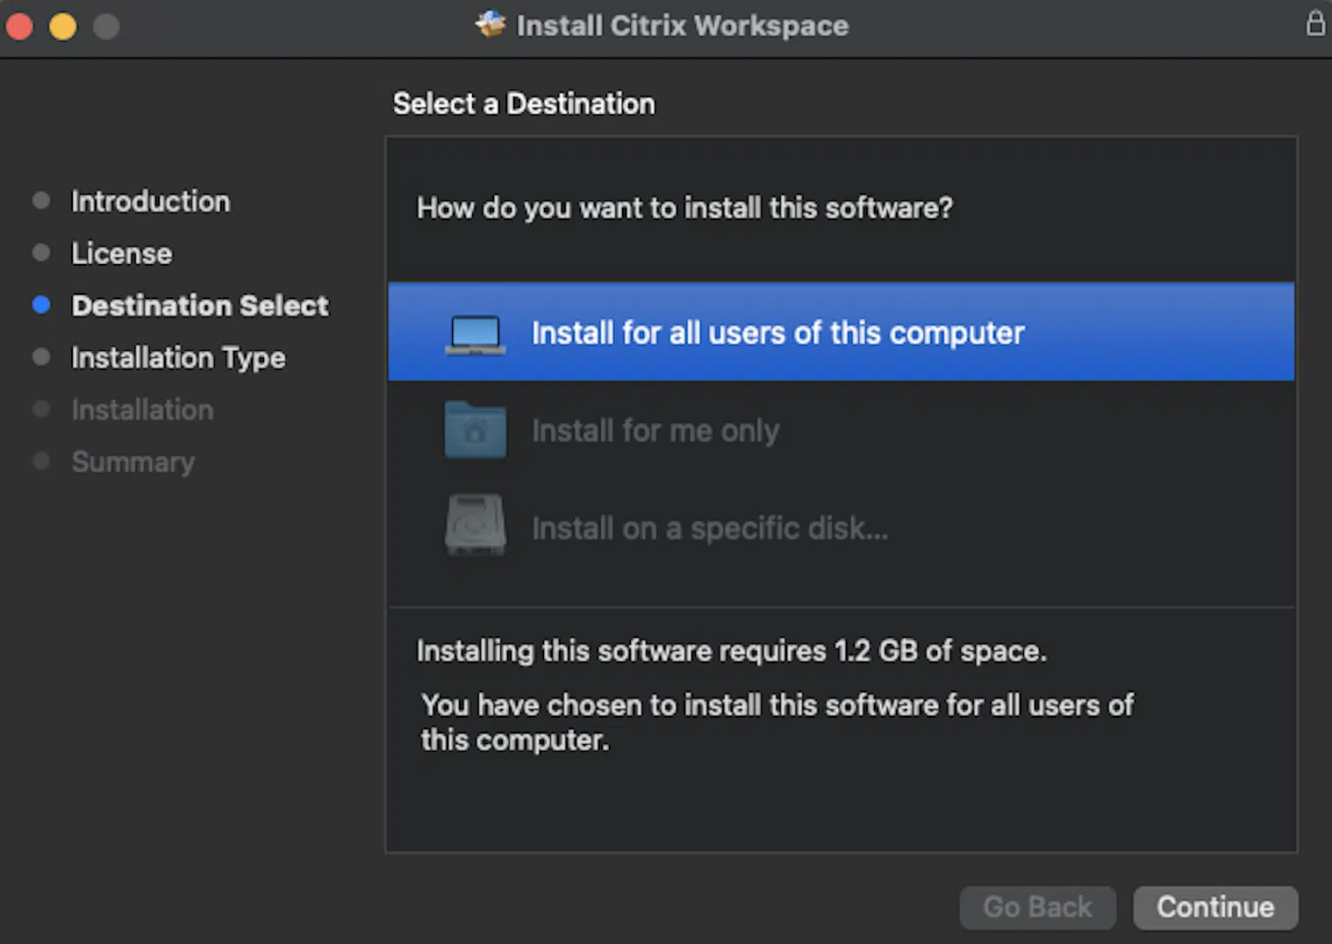
Task: Click the 1.2 GB space requirement text
Action: [x=732, y=651]
